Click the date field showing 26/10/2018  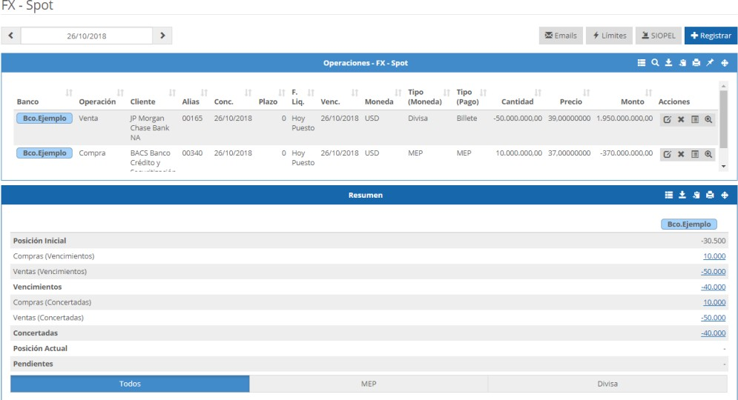pos(87,36)
